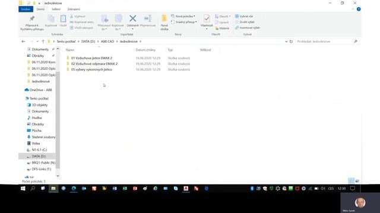This screenshot has width=380, height=213.
Task: Expand address bar history dropdown
Action: (x=286, y=41)
